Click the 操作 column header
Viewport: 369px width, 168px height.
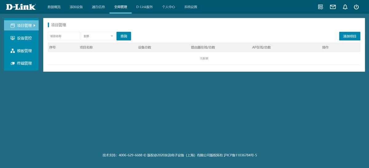[325, 48]
